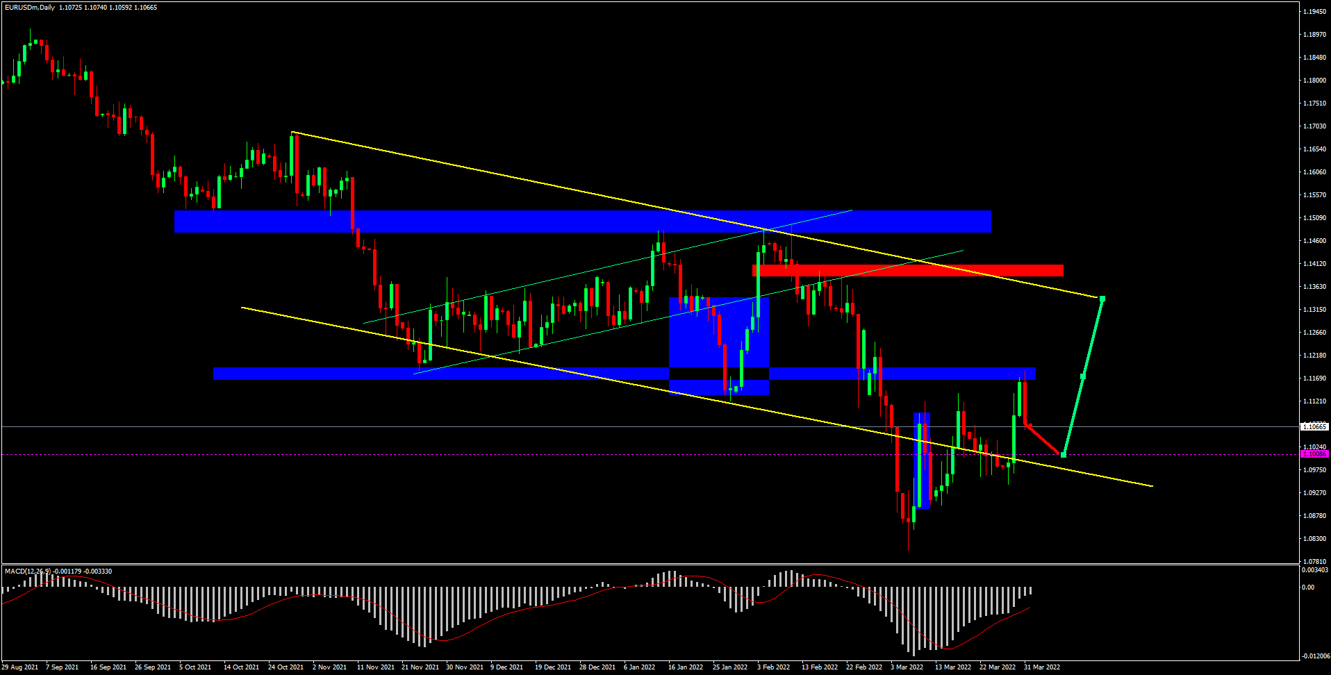Click the MACD scale value -0.012006
Image resolution: width=1331 pixels, height=675 pixels.
click(x=1315, y=656)
